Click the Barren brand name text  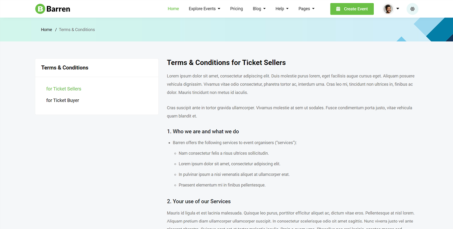(58, 9)
